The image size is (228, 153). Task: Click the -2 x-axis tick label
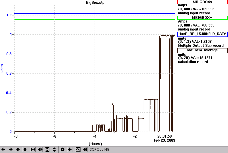(x=135, y=136)
